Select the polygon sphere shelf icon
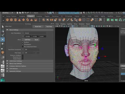The height and width of the screenshot is (94, 125). (7, 20)
